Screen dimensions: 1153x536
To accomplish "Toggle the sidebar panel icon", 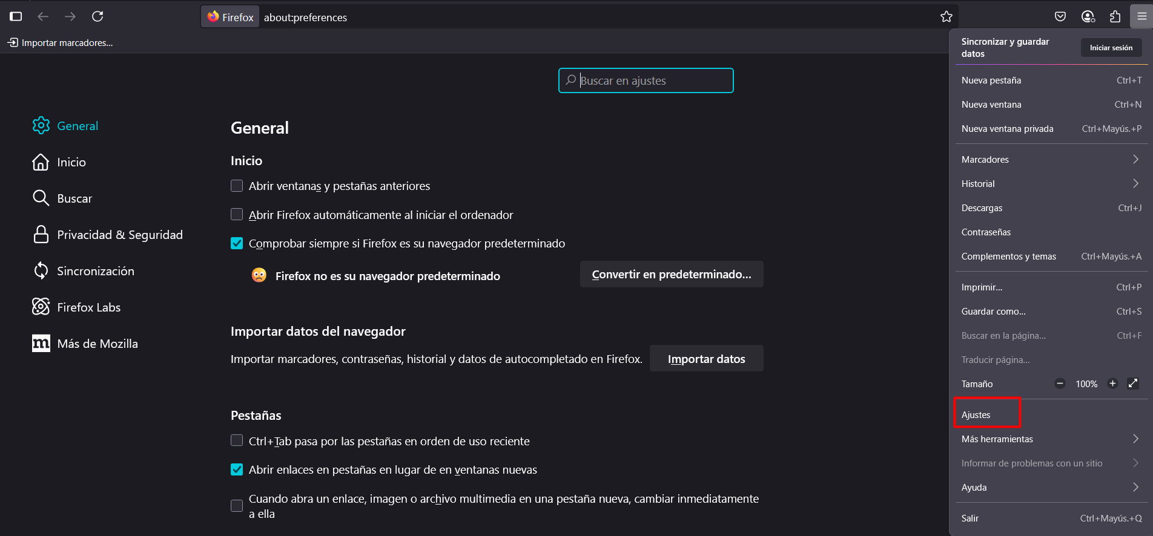I will tap(16, 16).
